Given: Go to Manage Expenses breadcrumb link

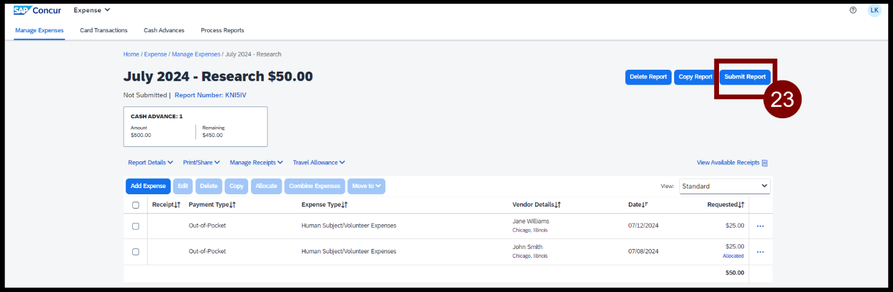Looking at the screenshot, I should pos(196,55).
